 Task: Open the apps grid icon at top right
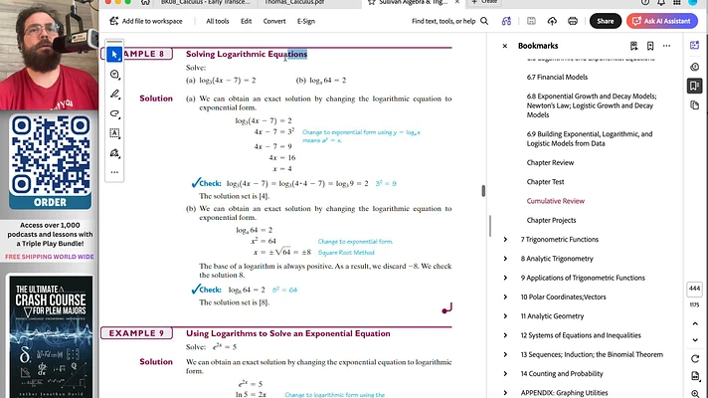[677, 2]
